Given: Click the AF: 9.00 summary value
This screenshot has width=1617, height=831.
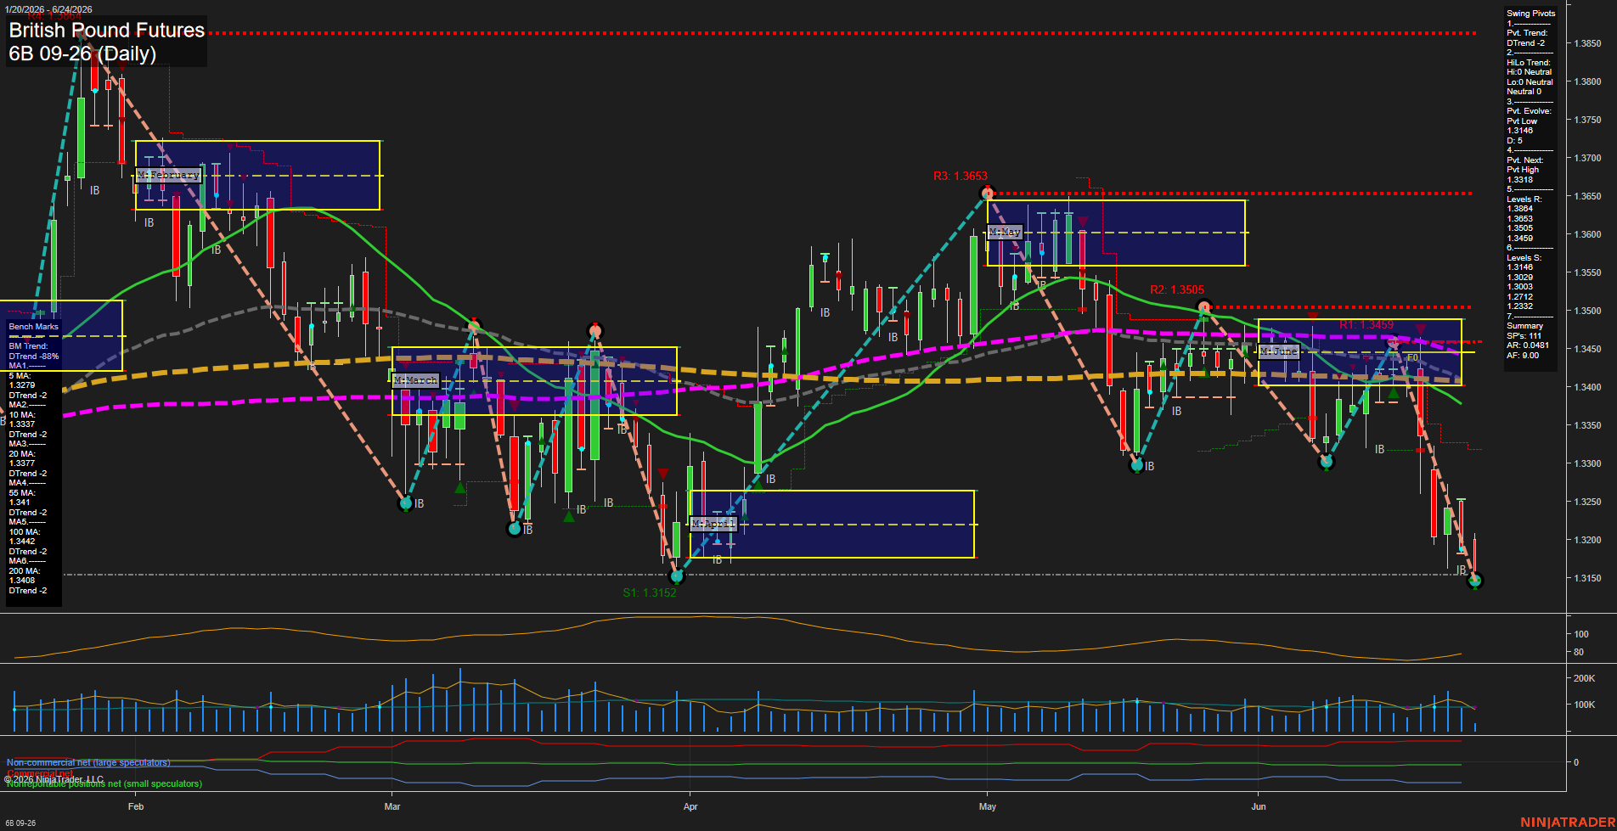Looking at the screenshot, I should tap(1523, 356).
